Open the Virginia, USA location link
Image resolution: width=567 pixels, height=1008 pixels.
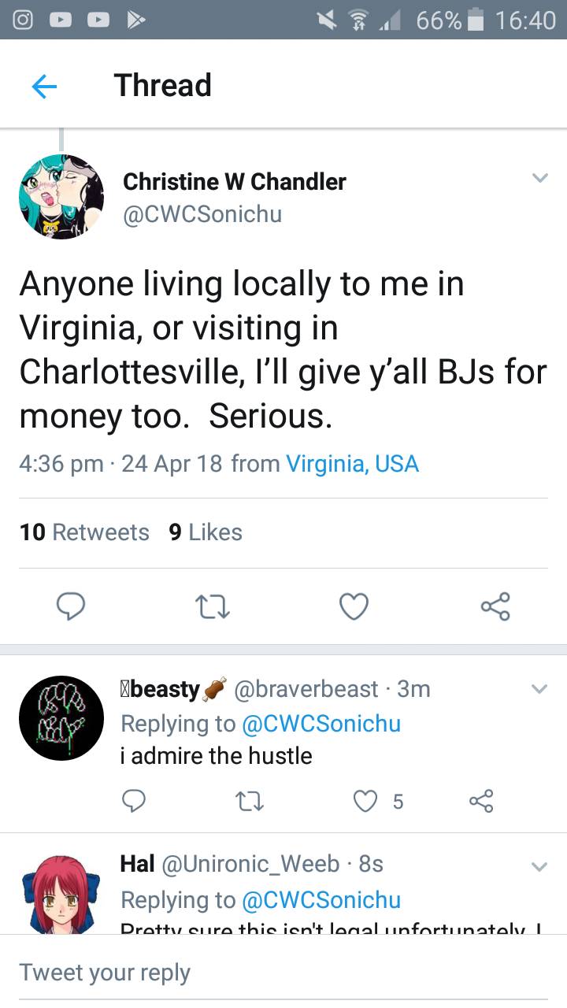coord(351,463)
